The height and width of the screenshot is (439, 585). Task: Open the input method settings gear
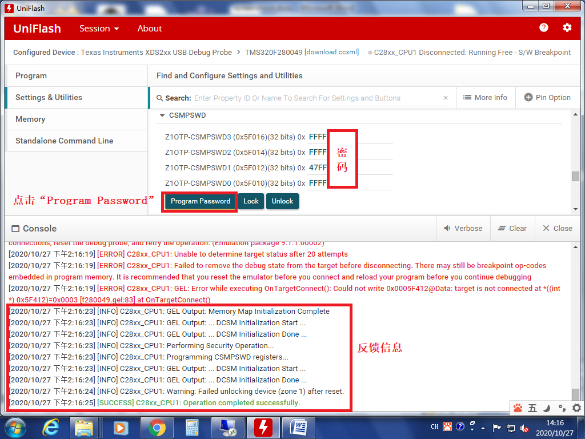pyautogui.click(x=576, y=408)
